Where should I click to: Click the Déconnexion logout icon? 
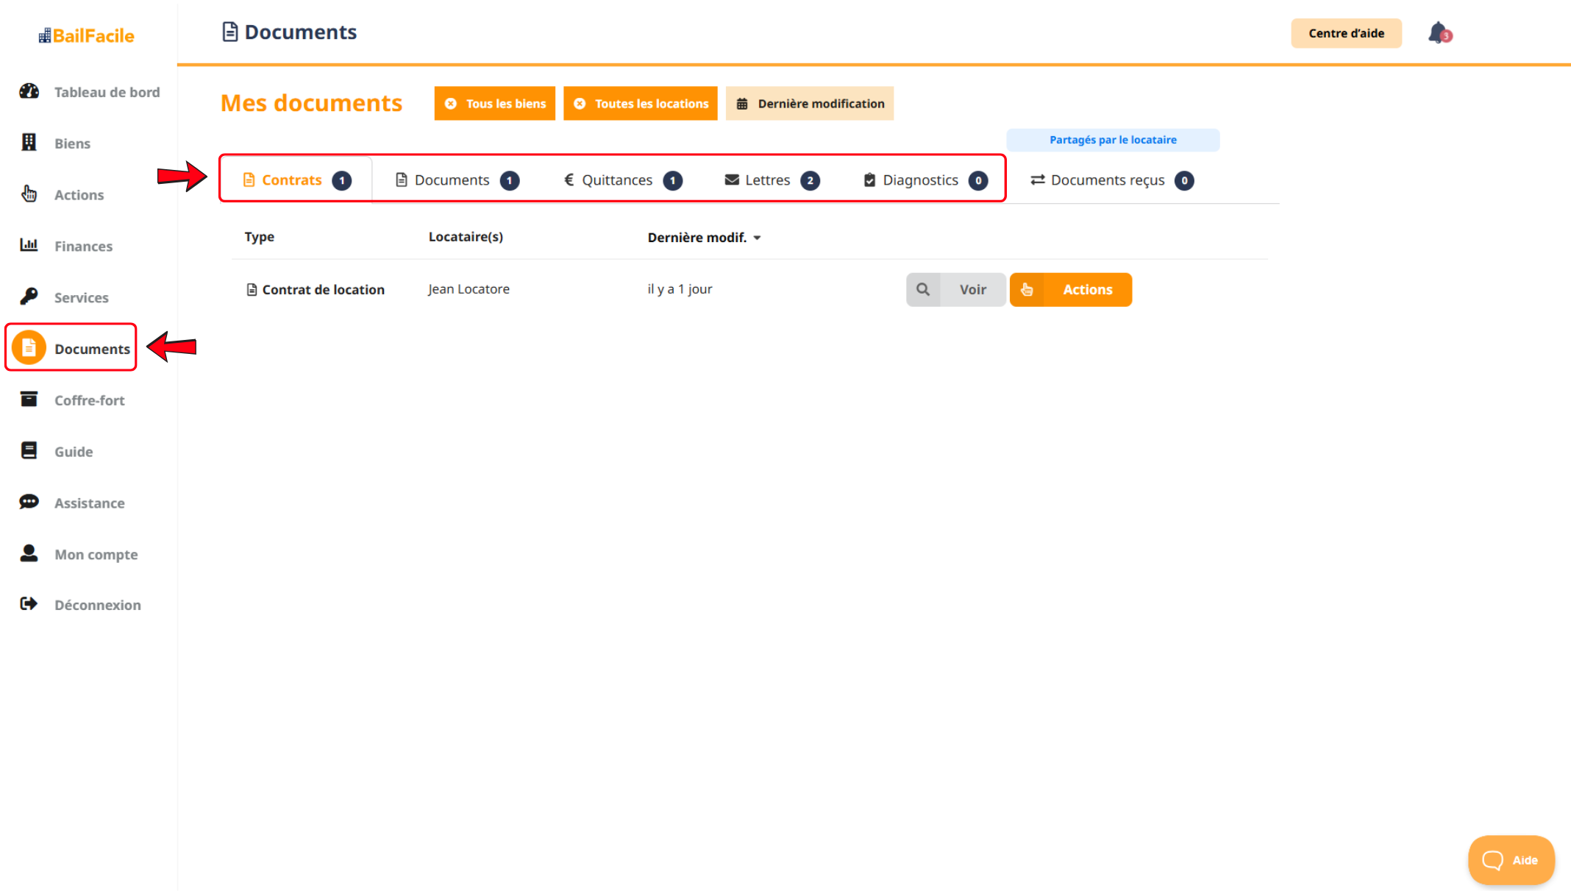[x=29, y=604]
